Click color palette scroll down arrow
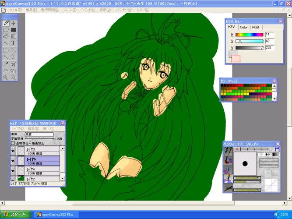This screenshot has height=219, width=292. click(274, 99)
